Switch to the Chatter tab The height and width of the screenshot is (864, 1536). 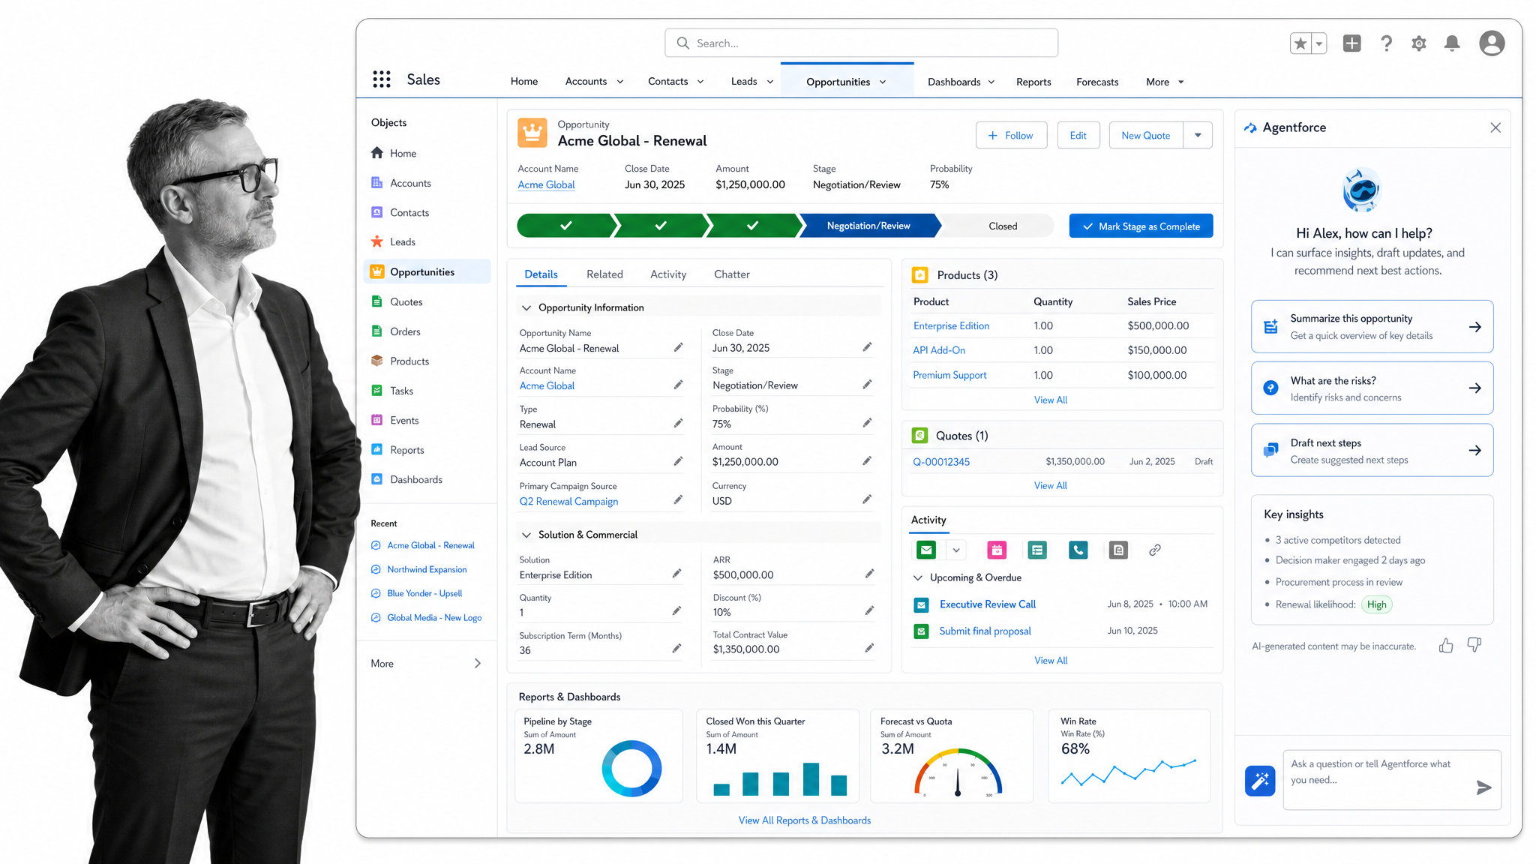tap(732, 274)
